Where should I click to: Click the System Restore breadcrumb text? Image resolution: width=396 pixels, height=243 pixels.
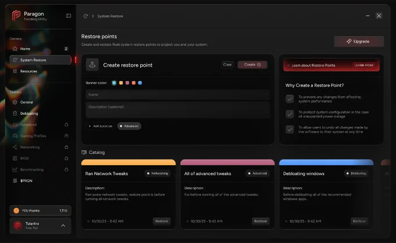click(x=110, y=16)
